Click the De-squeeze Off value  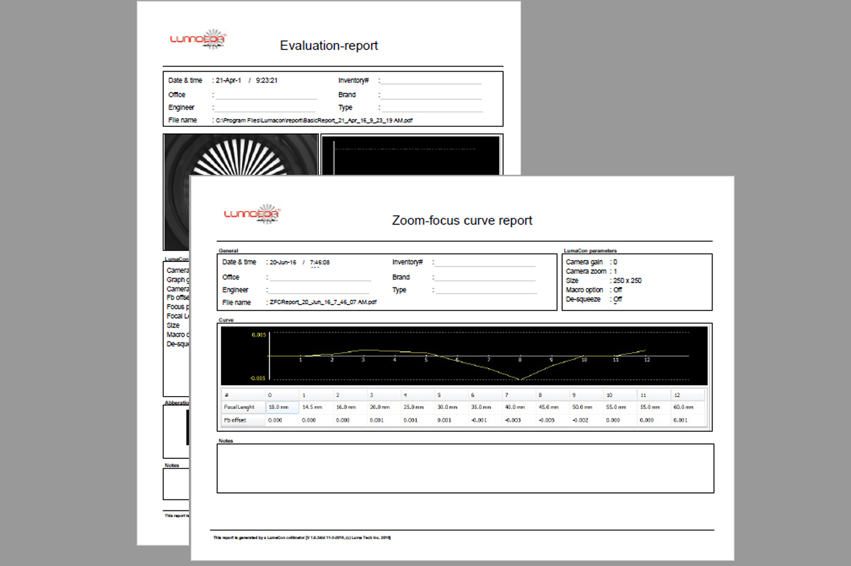click(x=618, y=300)
